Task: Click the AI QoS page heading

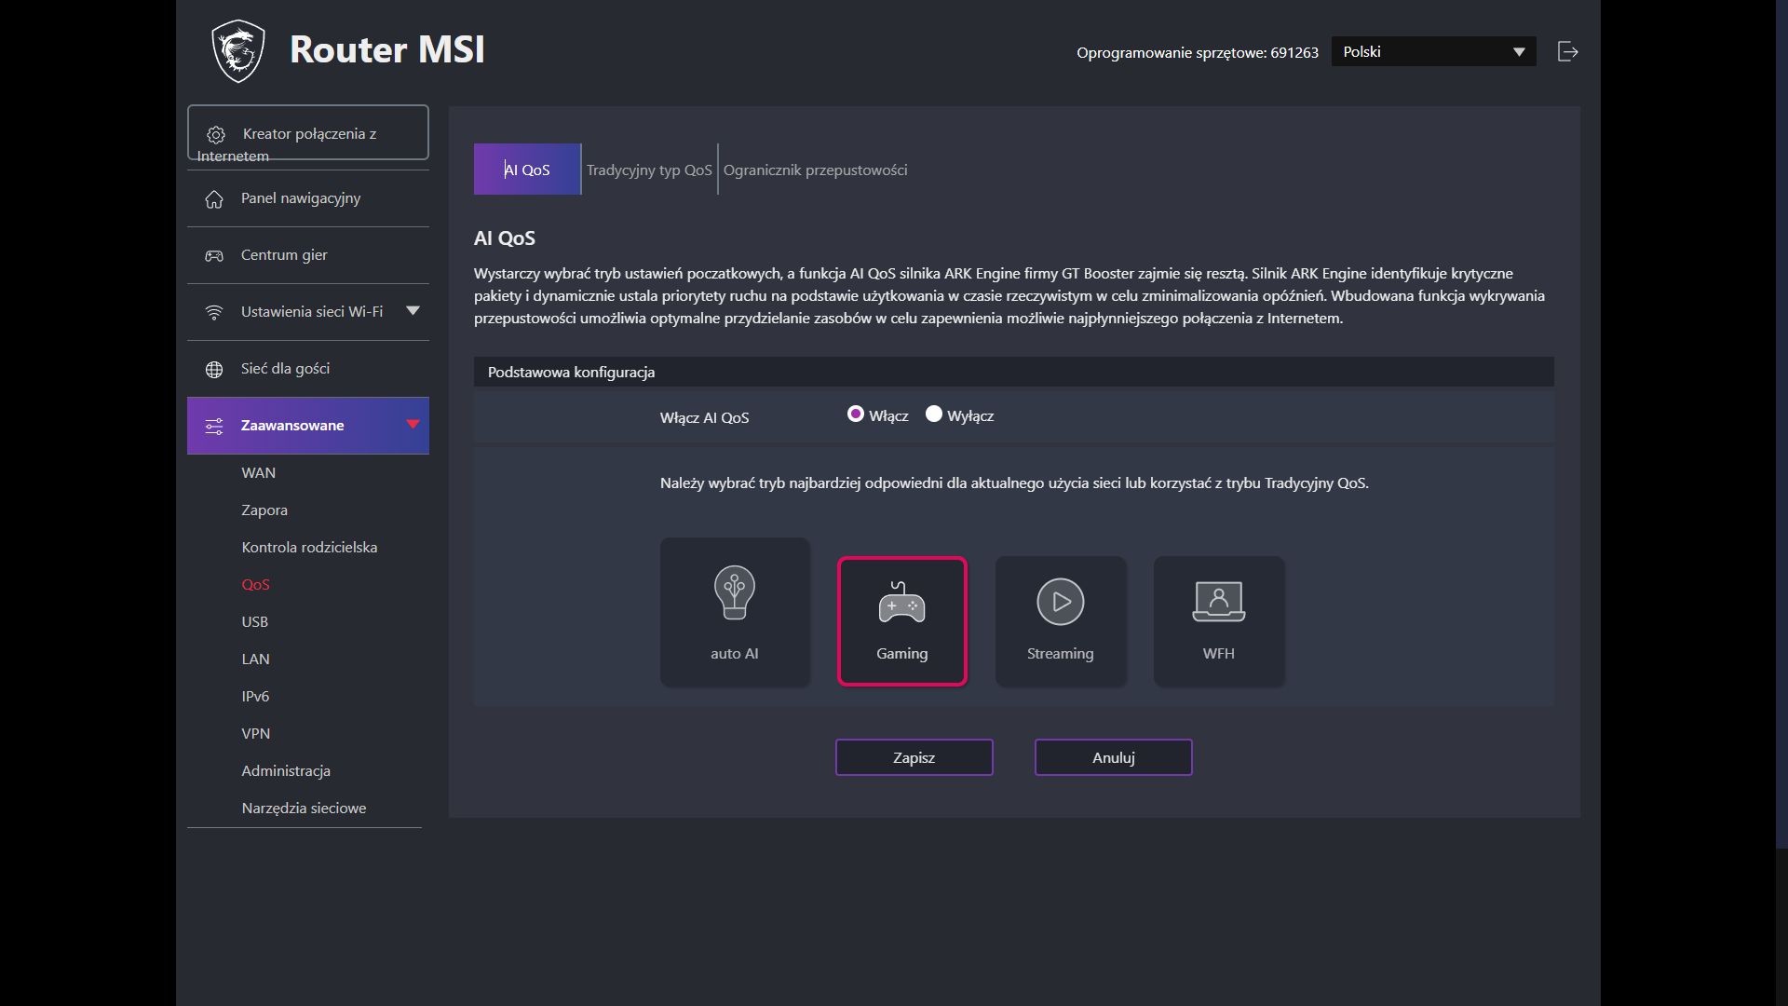Action: (x=505, y=238)
